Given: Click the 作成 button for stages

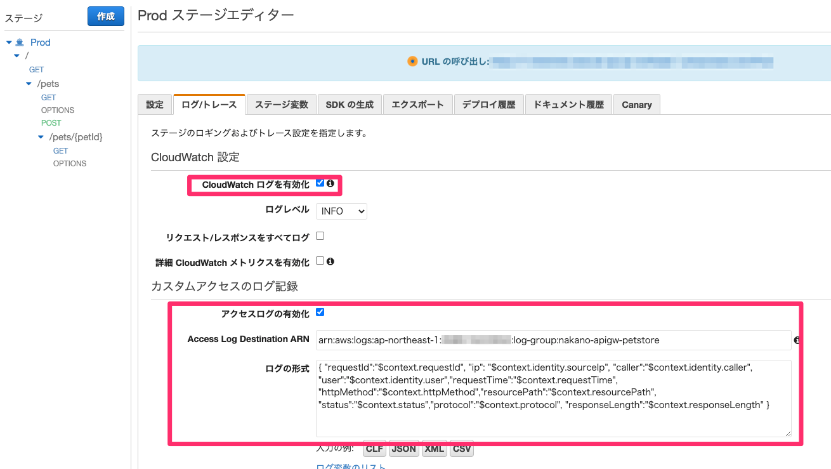Looking at the screenshot, I should [x=105, y=17].
